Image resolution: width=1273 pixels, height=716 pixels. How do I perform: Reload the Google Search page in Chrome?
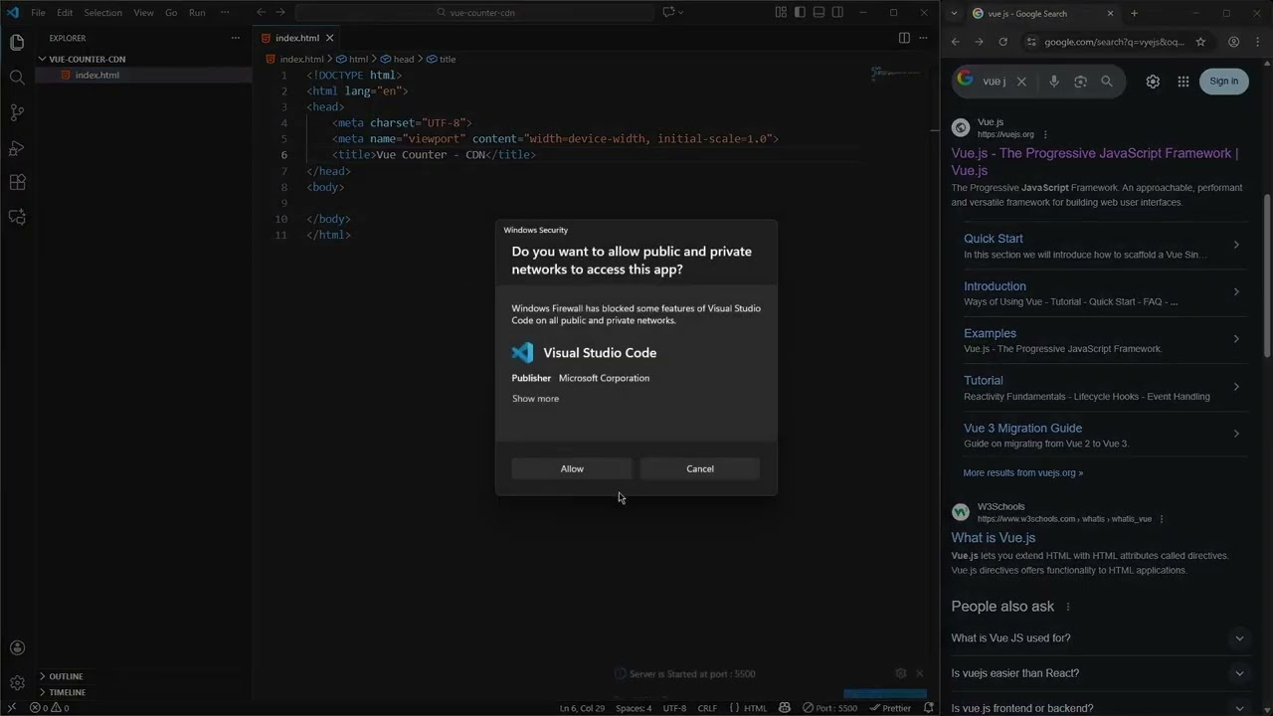[x=1002, y=42]
